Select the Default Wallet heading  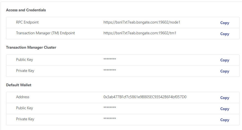19,85
